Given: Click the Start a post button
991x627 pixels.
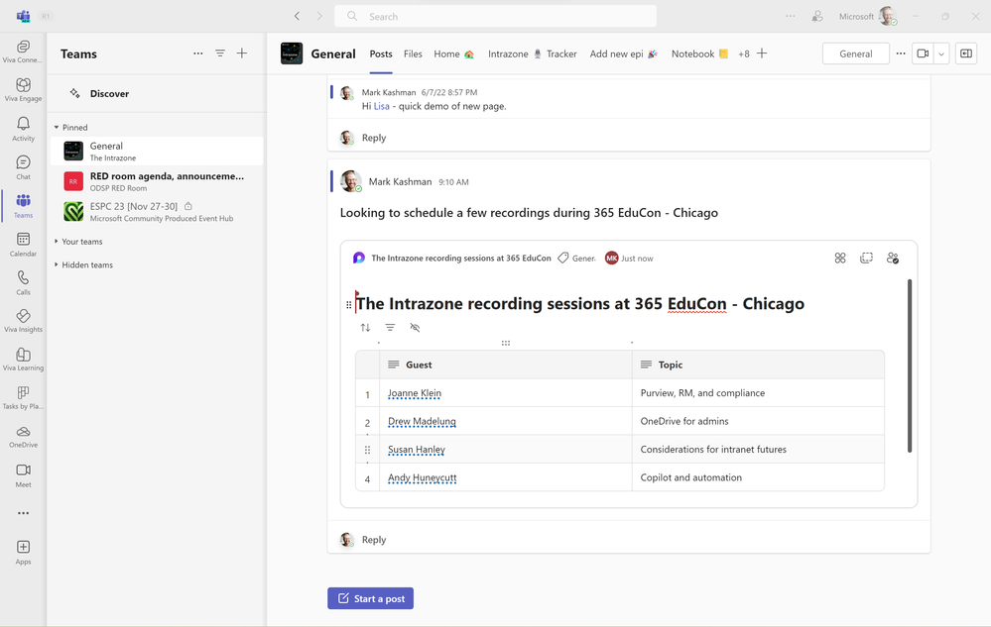Looking at the screenshot, I should tap(370, 598).
